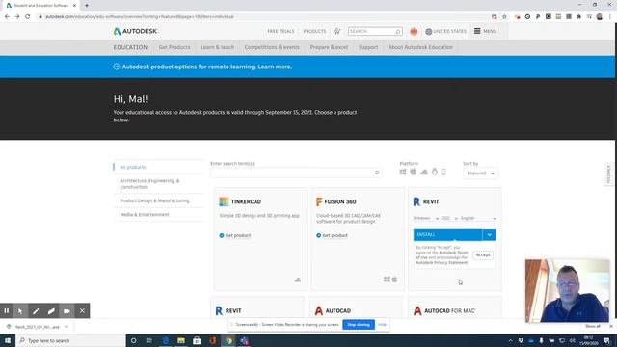Select the Screencastify cursor tool
Screen dimensions: 617x347
point(20,310)
